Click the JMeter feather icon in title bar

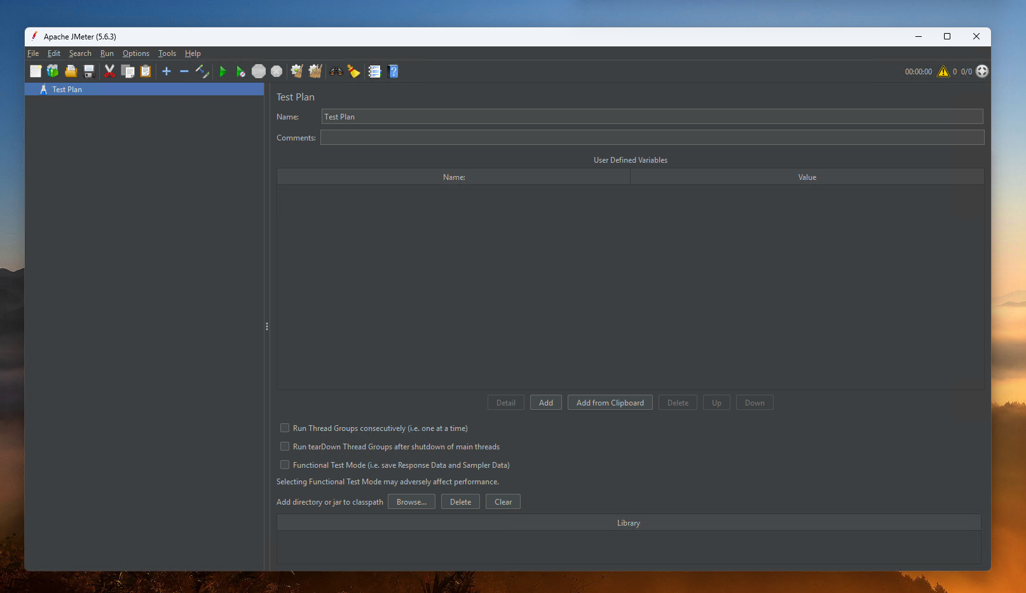click(x=35, y=36)
